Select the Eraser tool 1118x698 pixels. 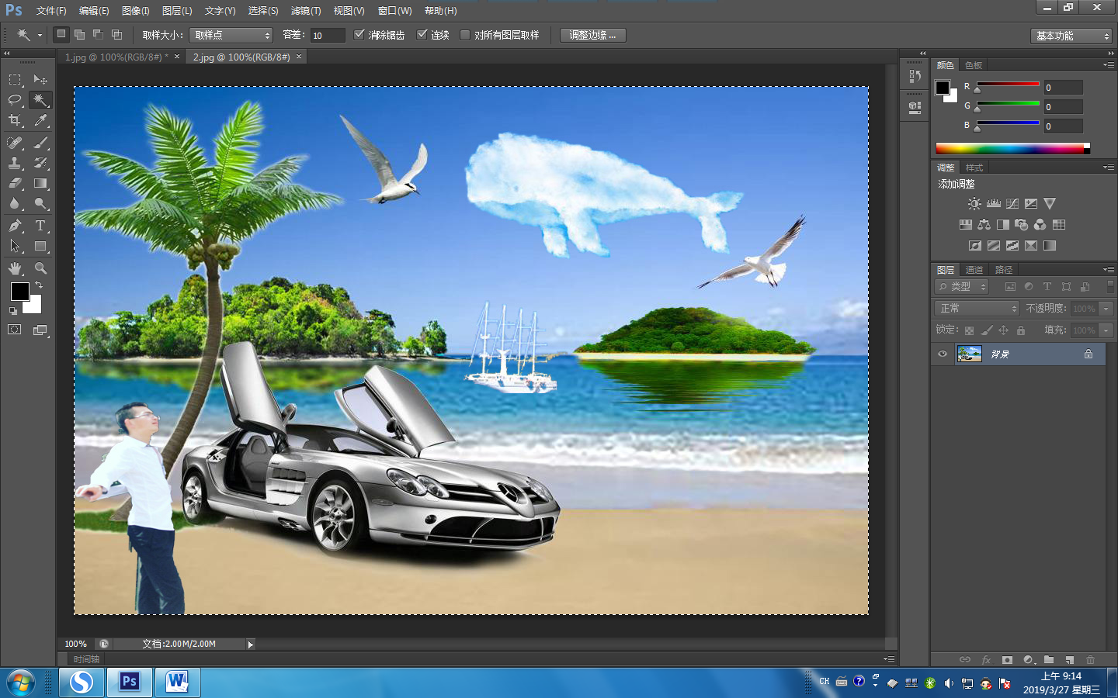click(x=15, y=183)
